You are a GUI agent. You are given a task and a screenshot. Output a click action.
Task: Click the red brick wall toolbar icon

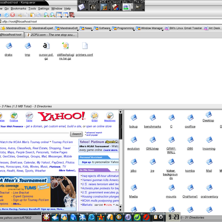coord(72,15)
